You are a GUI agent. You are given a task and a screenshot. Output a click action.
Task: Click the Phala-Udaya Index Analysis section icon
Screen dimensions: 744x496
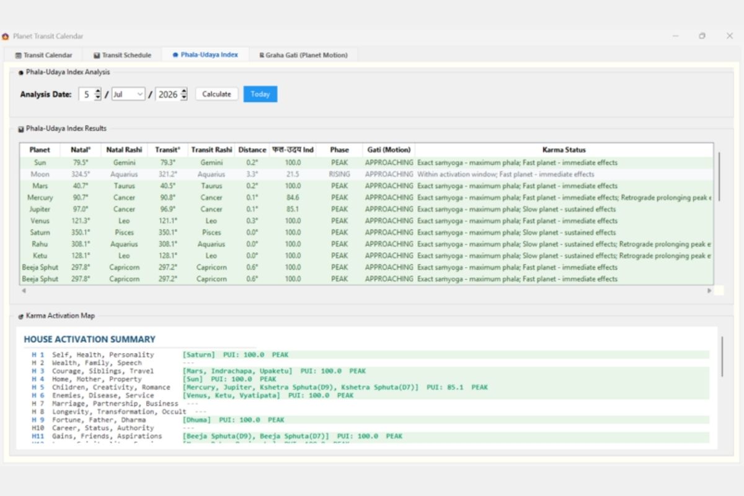click(21, 73)
